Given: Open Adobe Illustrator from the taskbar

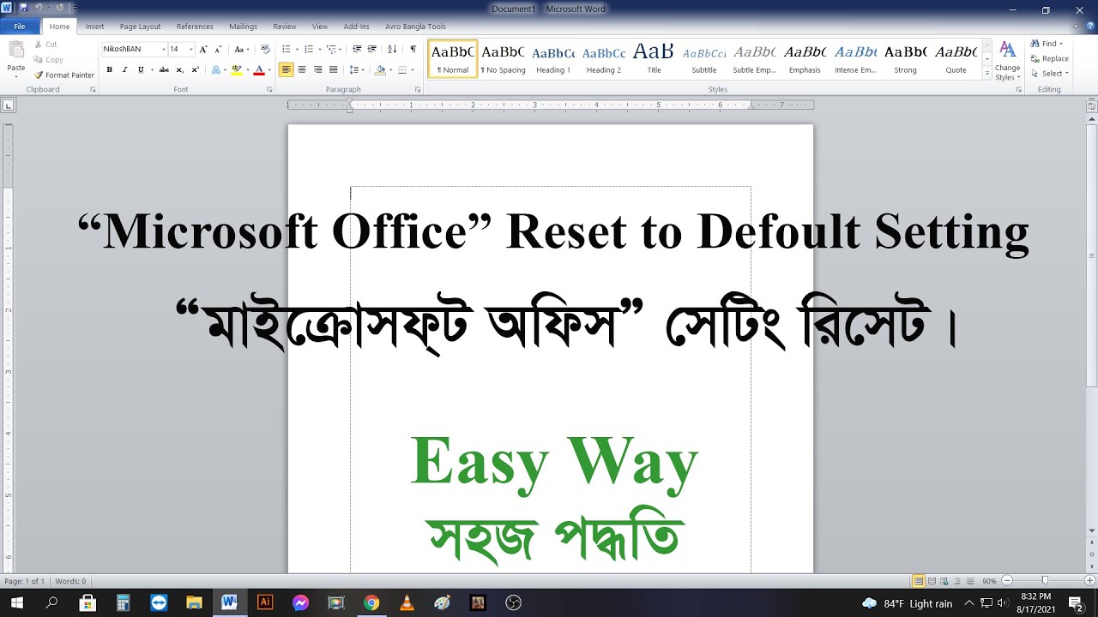Looking at the screenshot, I should (x=265, y=602).
